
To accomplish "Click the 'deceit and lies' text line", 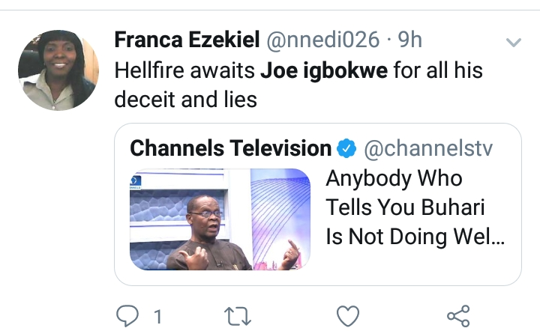I will [186, 99].
